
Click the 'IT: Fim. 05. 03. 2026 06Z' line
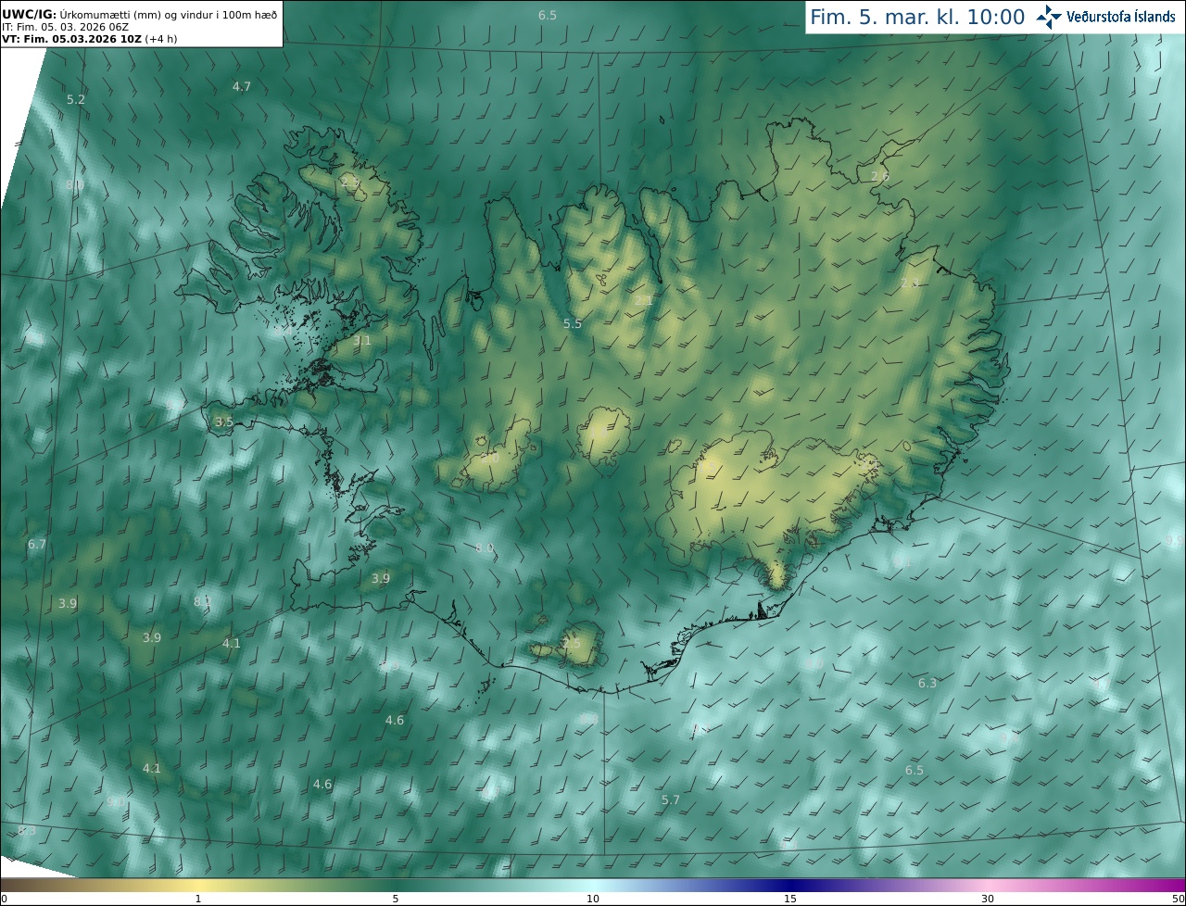tap(66, 27)
